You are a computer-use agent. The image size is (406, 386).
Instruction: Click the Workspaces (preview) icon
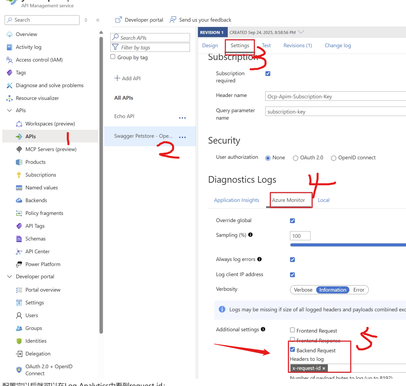[19, 124]
